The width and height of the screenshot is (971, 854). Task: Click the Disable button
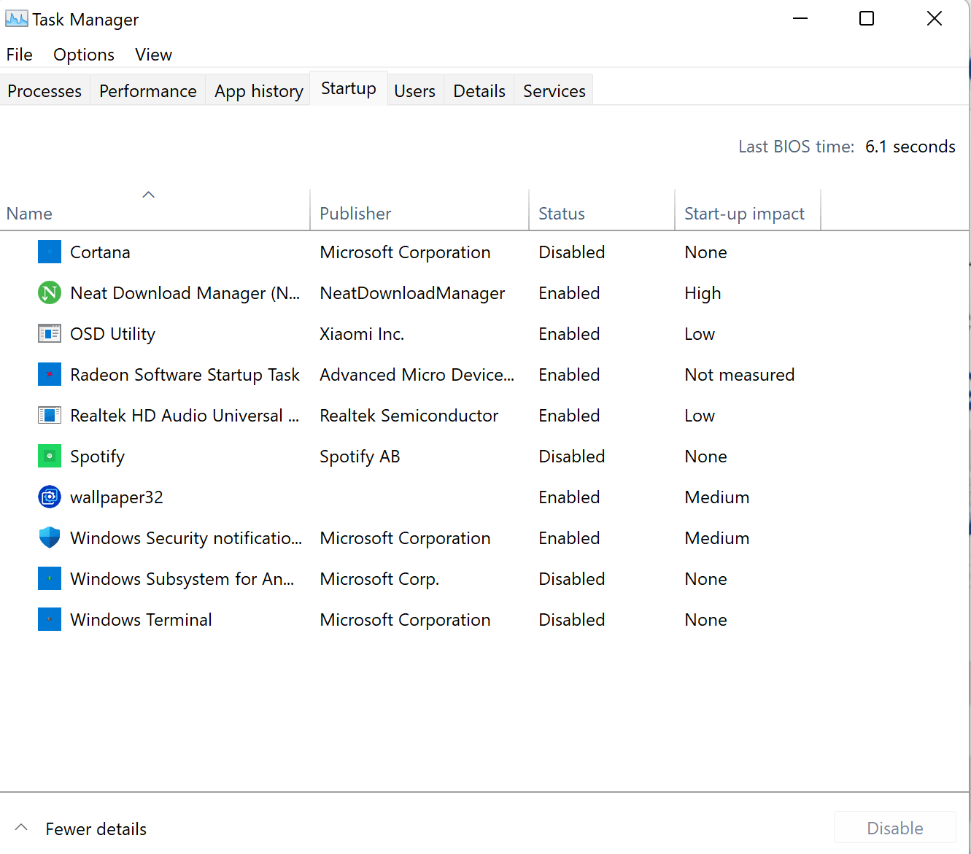pyautogui.click(x=895, y=828)
